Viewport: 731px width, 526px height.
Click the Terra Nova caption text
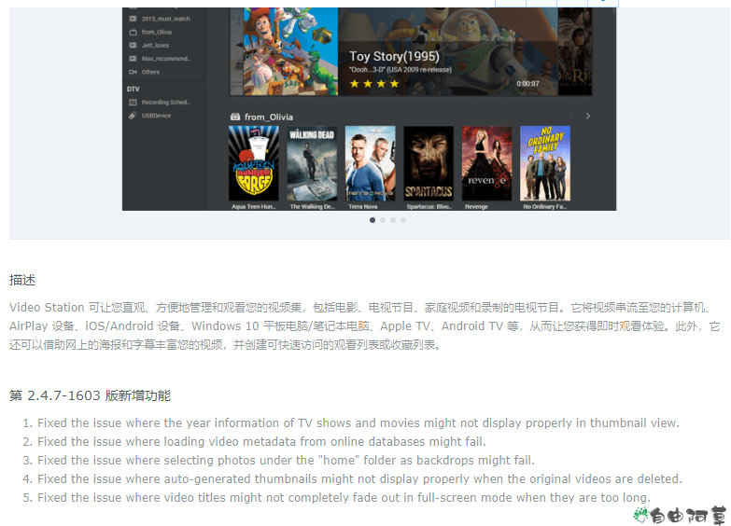tap(363, 206)
